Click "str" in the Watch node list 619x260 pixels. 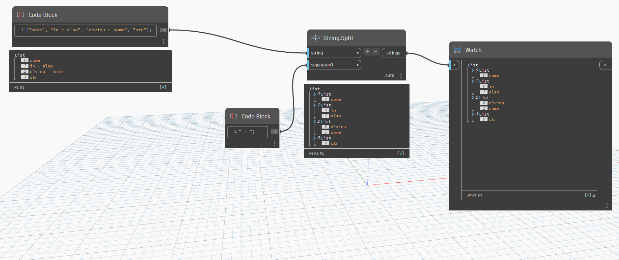pyautogui.click(x=492, y=119)
